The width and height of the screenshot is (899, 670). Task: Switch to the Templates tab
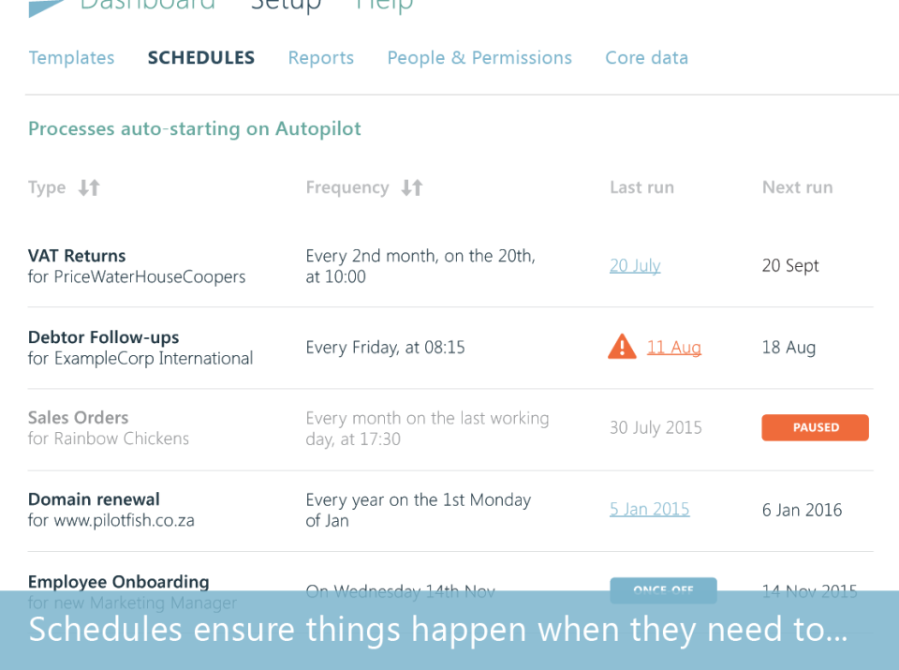click(x=71, y=57)
